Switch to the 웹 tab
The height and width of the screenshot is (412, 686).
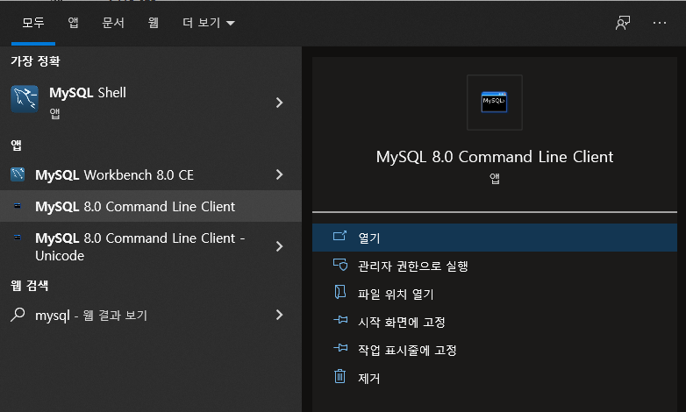tap(153, 23)
